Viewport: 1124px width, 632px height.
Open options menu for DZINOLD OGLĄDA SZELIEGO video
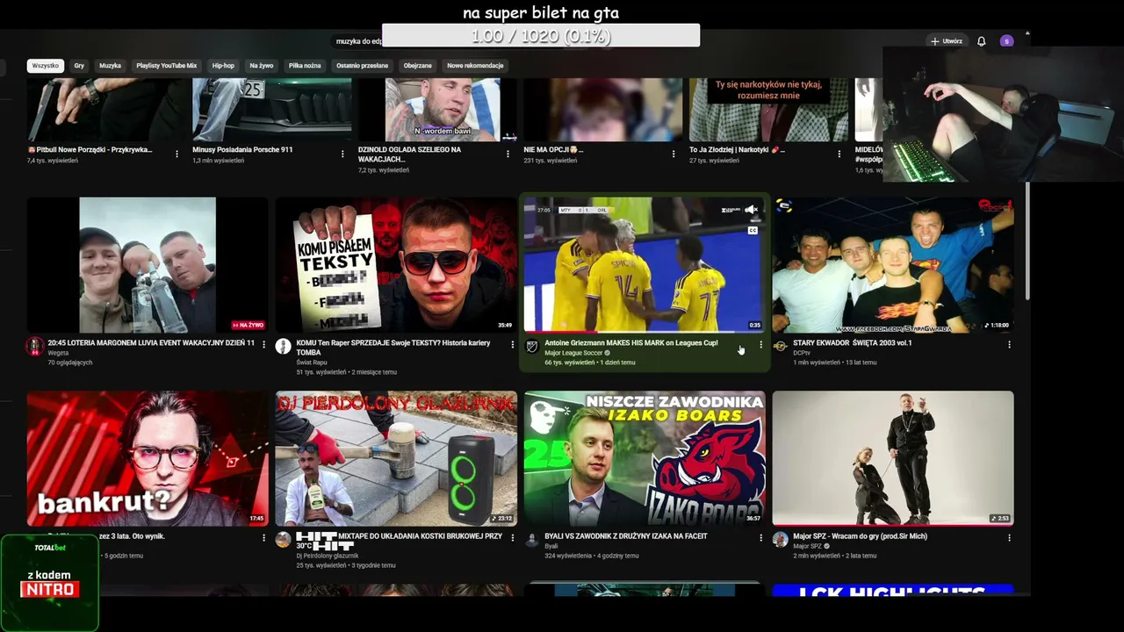508,154
